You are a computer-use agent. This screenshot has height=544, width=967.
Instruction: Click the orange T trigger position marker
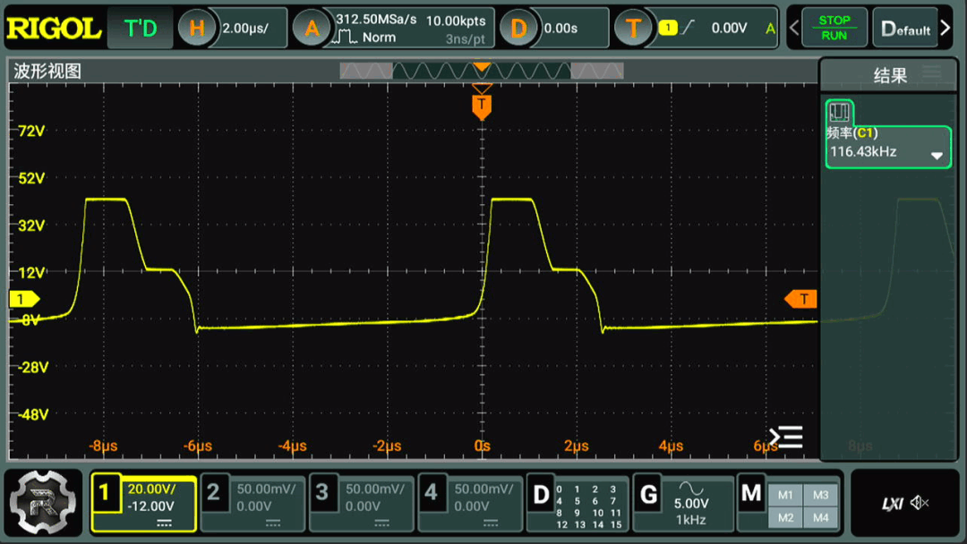pyautogui.click(x=482, y=106)
